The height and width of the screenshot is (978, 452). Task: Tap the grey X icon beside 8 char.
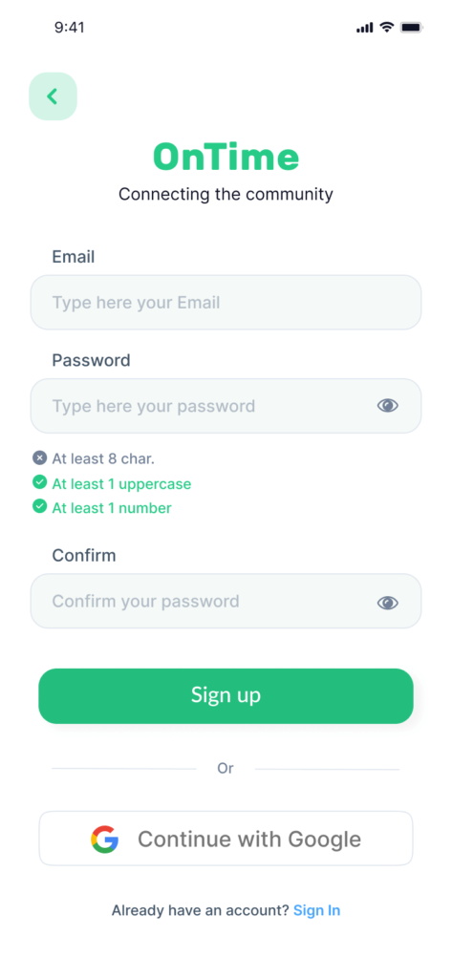click(x=40, y=458)
